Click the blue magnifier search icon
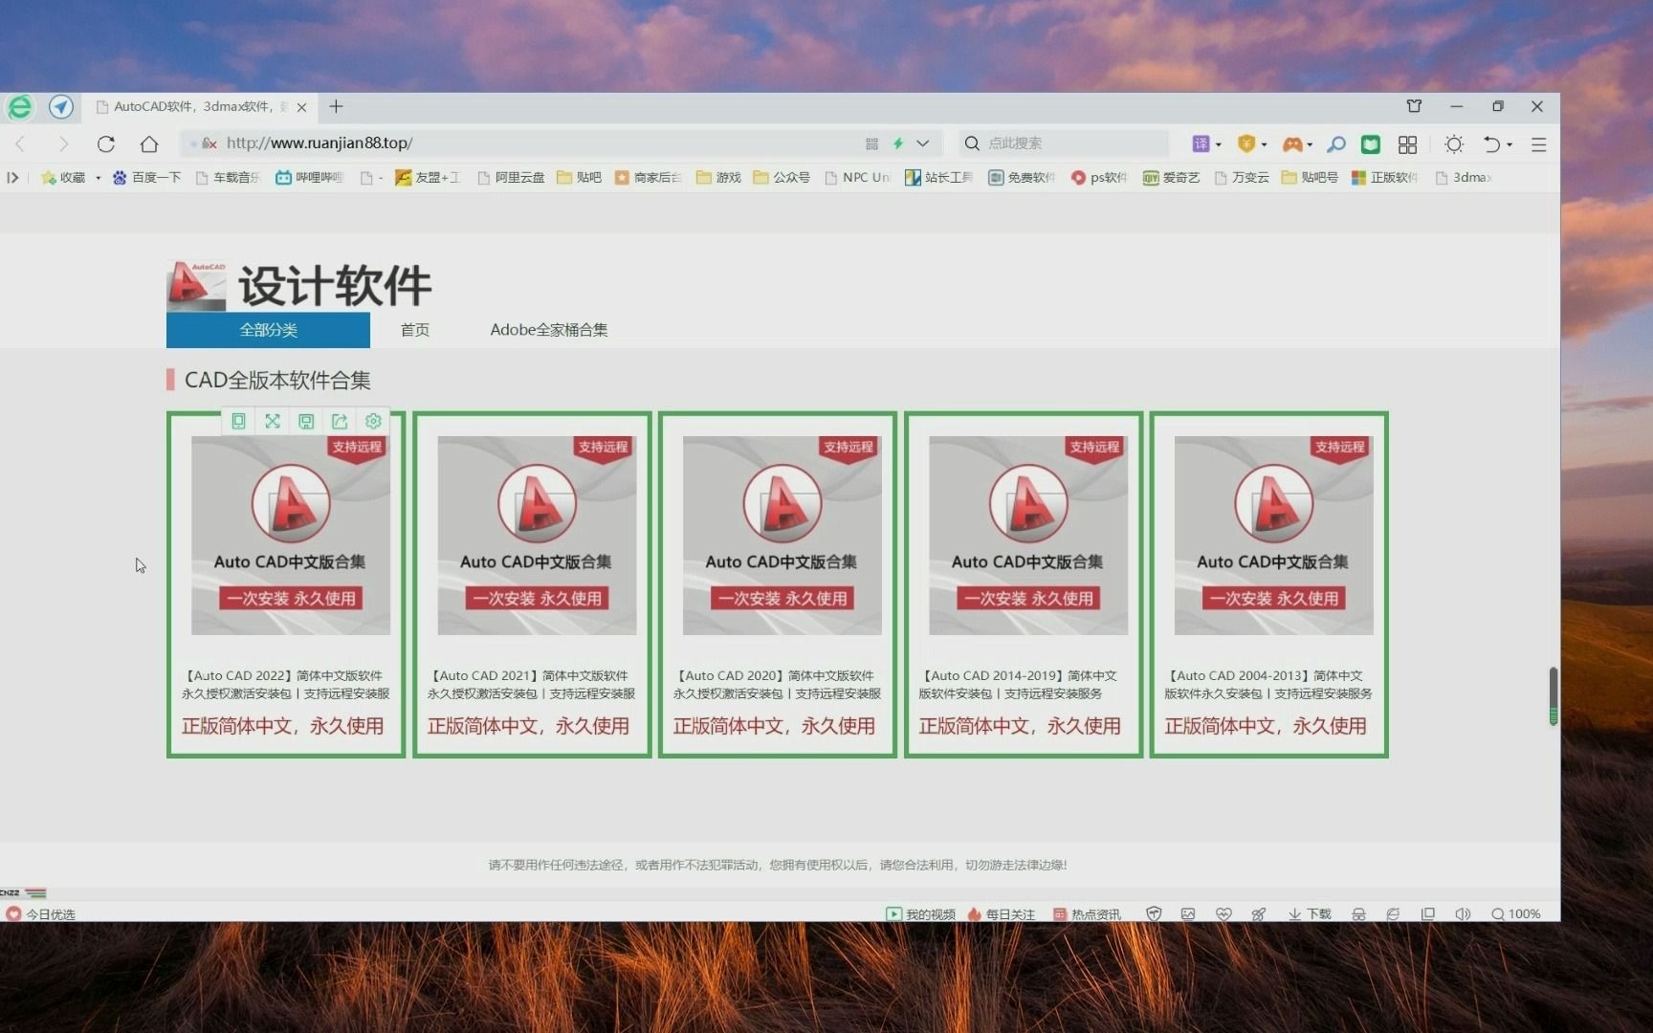 tap(1336, 143)
